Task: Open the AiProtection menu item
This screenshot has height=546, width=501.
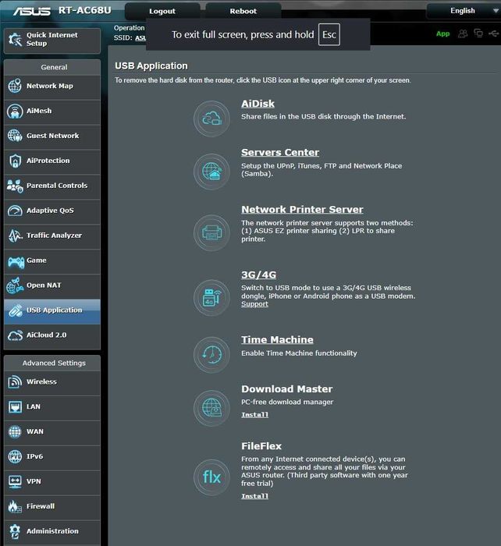Action: click(52, 161)
